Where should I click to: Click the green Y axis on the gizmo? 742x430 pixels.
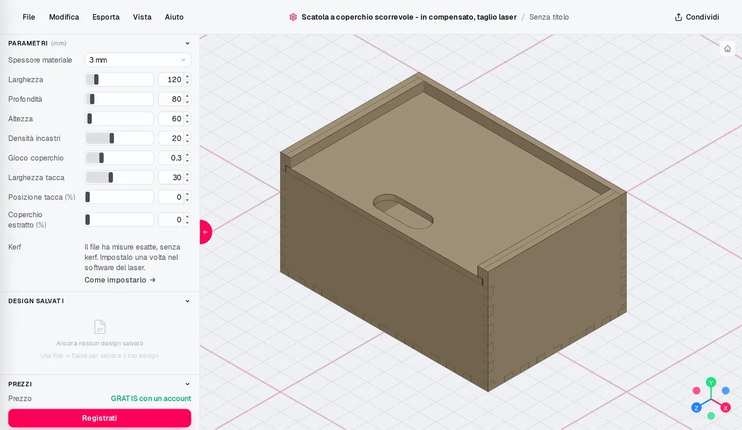pyautogui.click(x=711, y=382)
